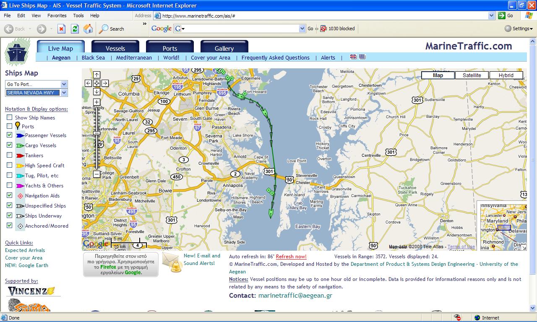The image size is (537, 322).
Task: Expand the Forward button history arrow
Action: coord(51,29)
